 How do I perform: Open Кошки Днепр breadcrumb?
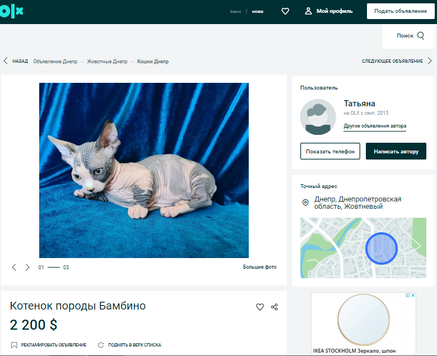[153, 62]
